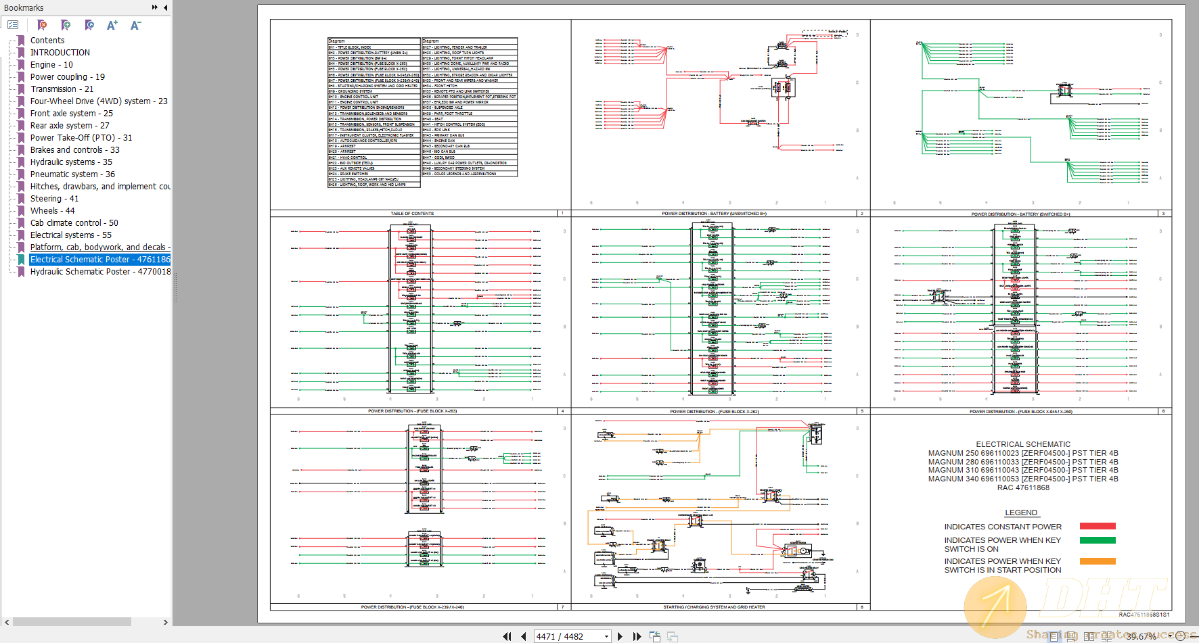
Task: Open the bookmark checklist options icon
Action: point(13,24)
